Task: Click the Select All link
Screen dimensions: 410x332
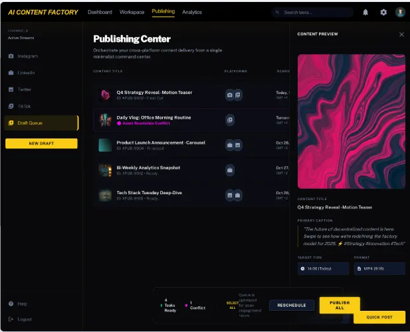Action: pos(233,305)
